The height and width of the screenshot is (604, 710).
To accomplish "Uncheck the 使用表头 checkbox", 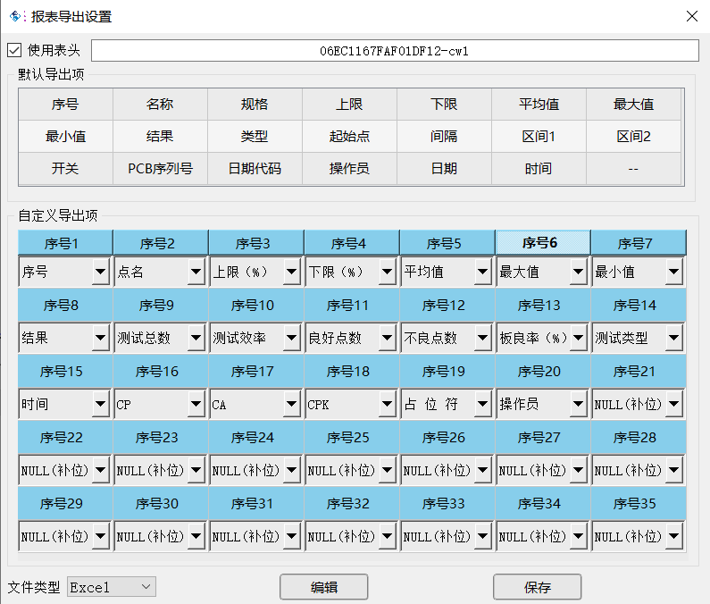I will click(x=14, y=51).
